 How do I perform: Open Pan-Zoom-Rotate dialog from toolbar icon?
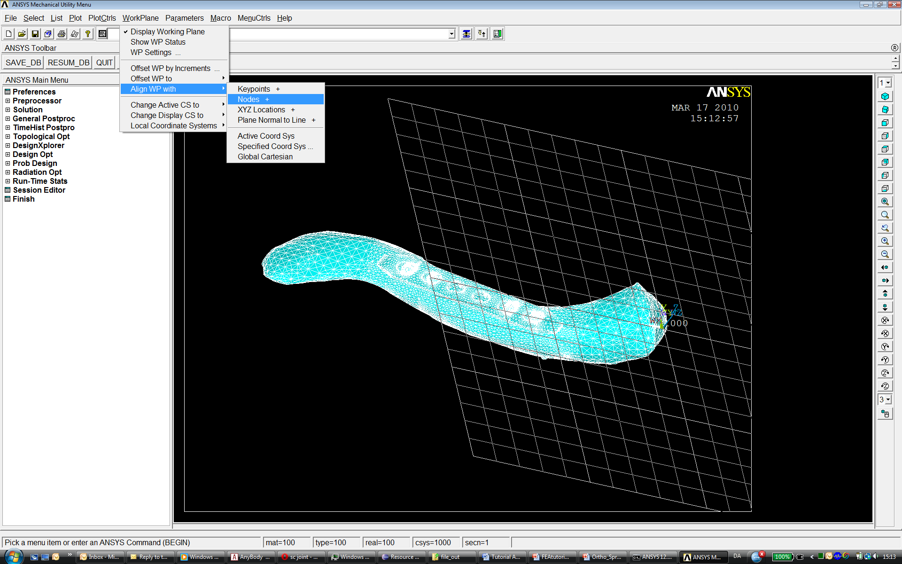click(x=48, y=34)
